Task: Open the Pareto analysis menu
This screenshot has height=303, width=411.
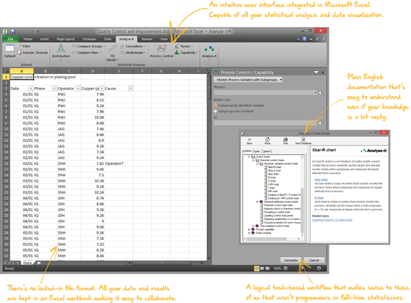Action: 184,46
